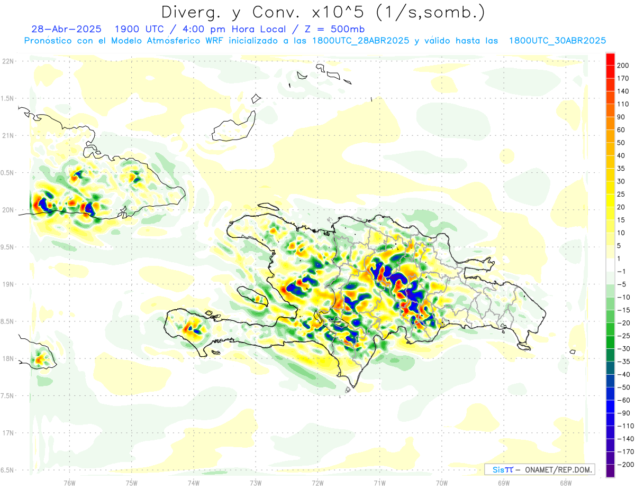Pick the green segment between -25 and -30
Image resolution: width=635 pixels, height=490 pixels.
point(610,342)
